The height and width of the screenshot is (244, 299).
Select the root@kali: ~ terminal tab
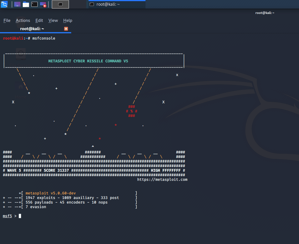pos(32,29)
